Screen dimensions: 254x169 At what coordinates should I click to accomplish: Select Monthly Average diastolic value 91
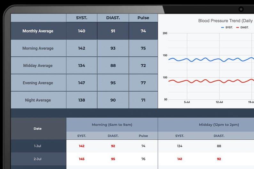[113, 31]
